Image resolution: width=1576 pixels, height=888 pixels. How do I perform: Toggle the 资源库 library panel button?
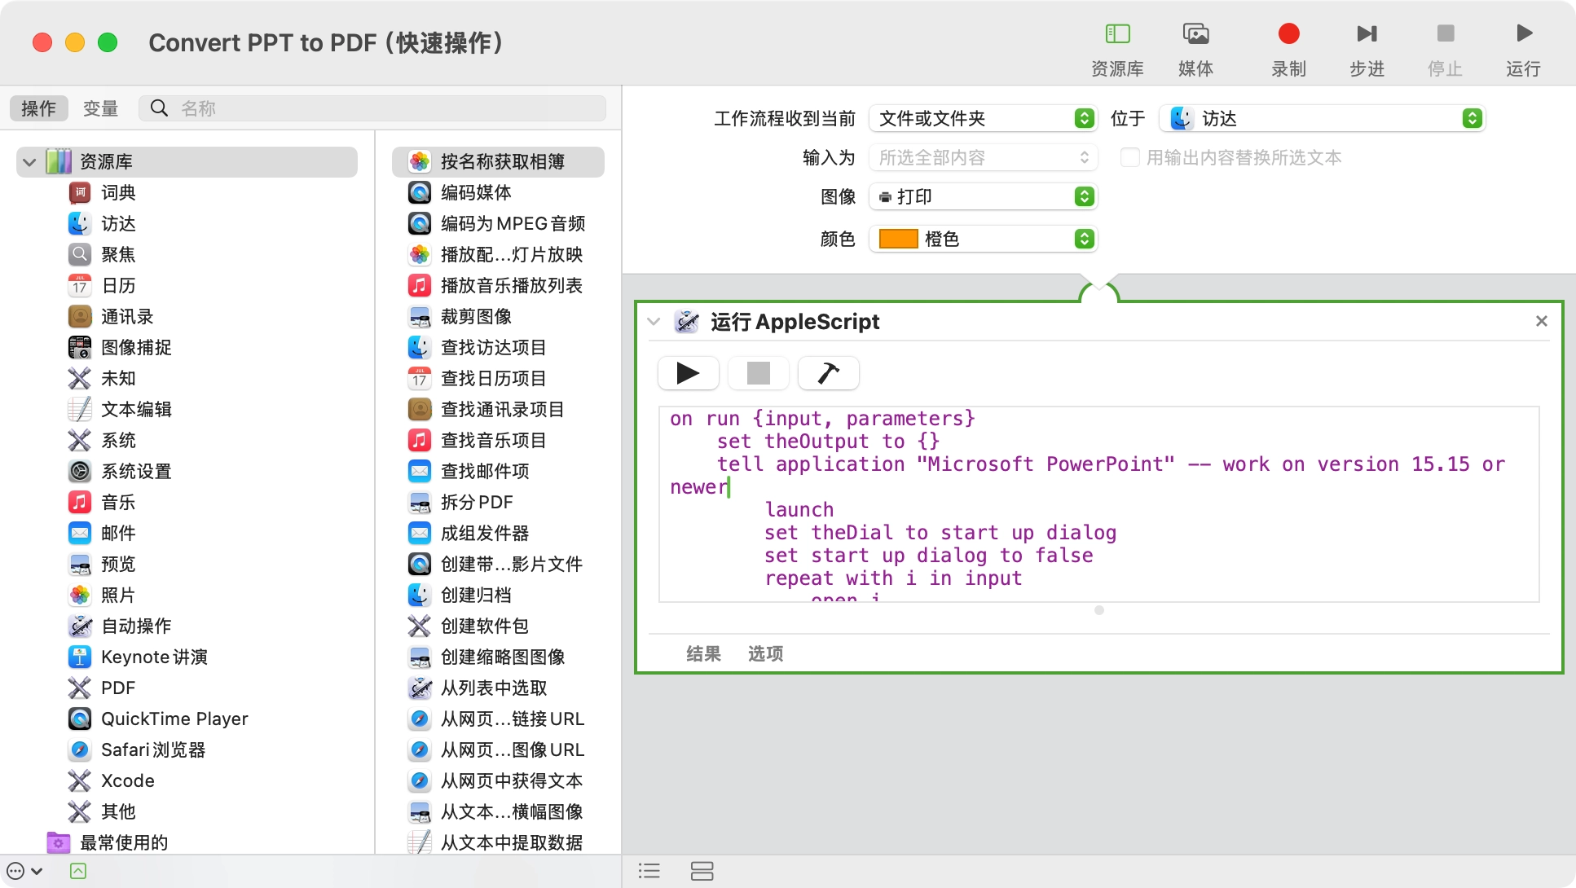click(1117, 49)
